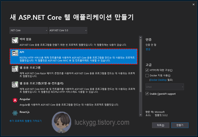This screenshot has width=198, height=137.
Task: Click the template list scrollbar thumb
Action: 141,65
